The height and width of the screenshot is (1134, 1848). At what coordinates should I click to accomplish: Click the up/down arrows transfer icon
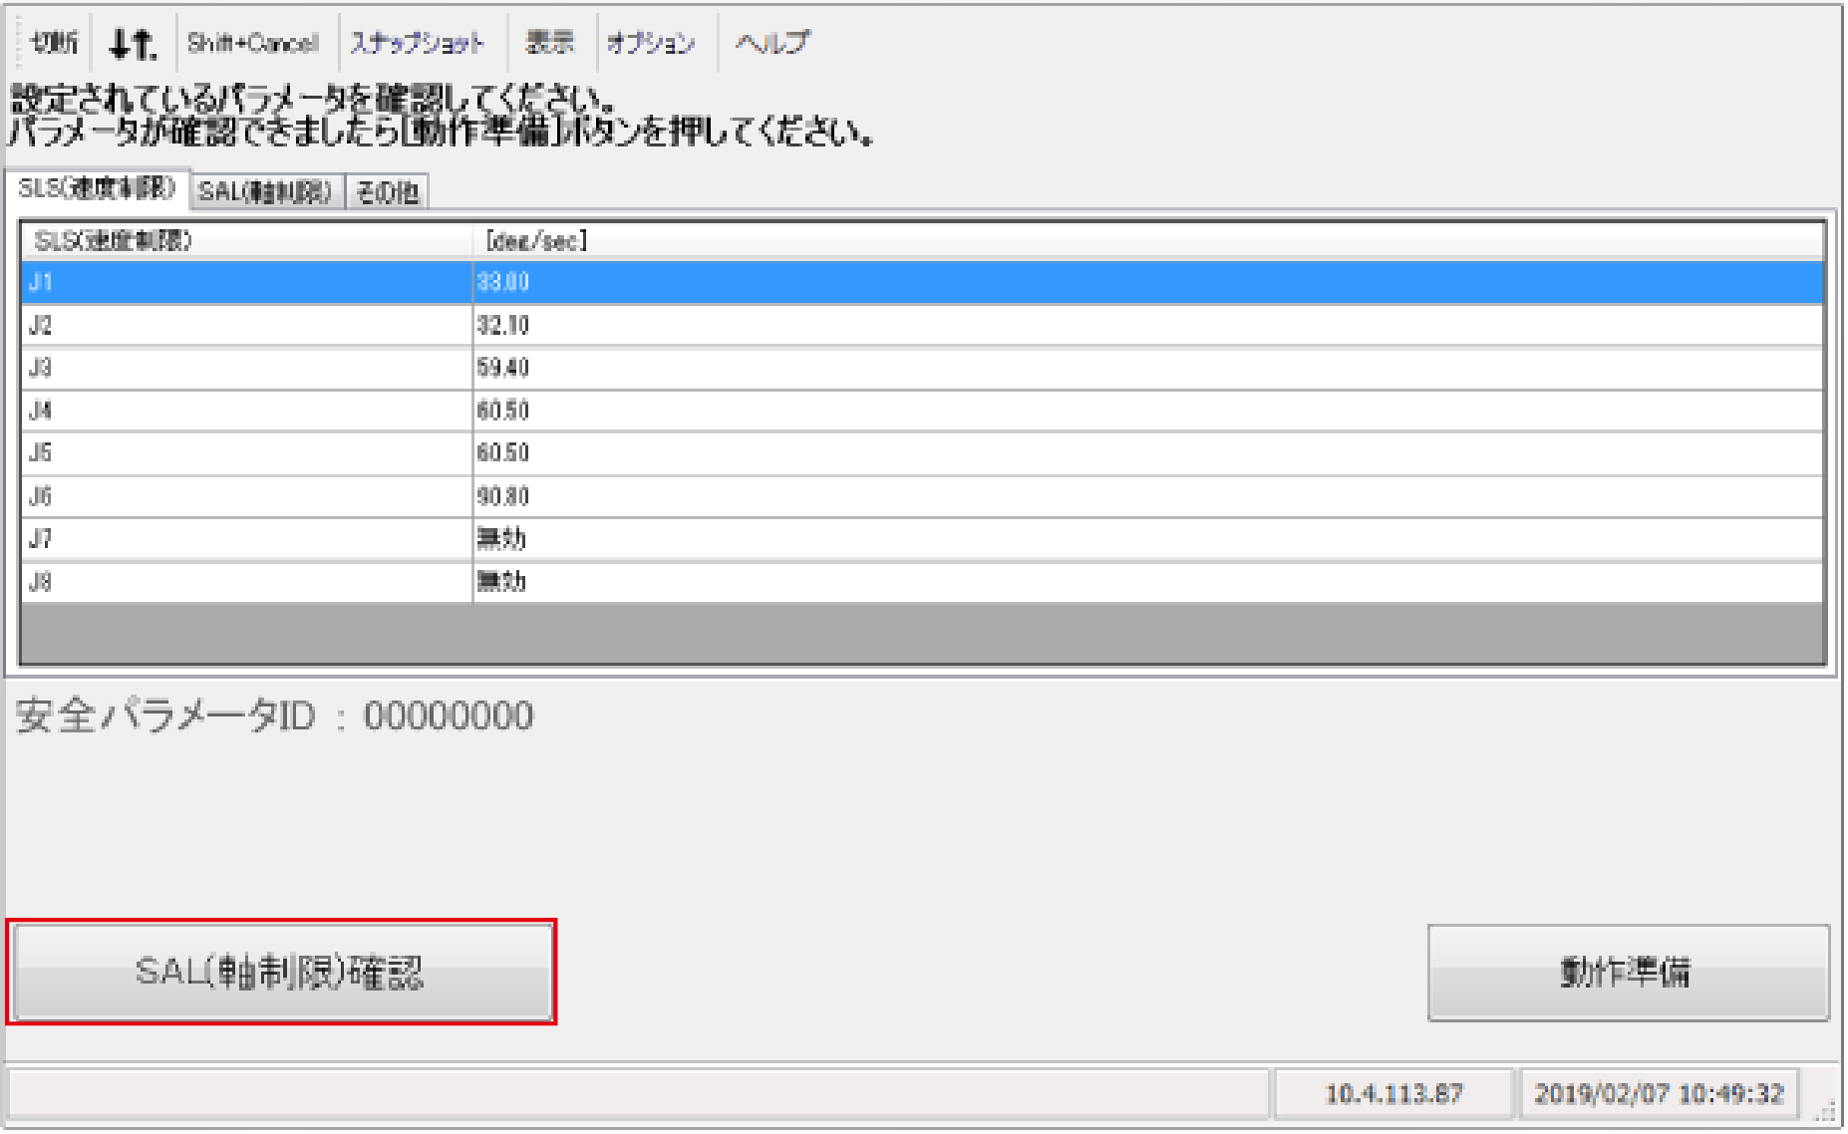tap(133, 43)
